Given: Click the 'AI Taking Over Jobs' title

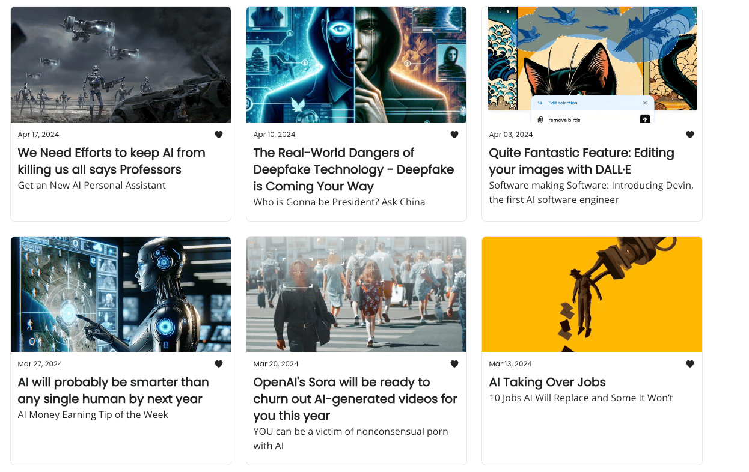Looking at the screenshot, I should tap(547, 383).
